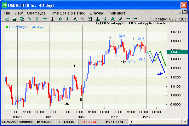Click the 'PV: 1.0774' status field
The image size is (189, 126).
coord(115,122)
